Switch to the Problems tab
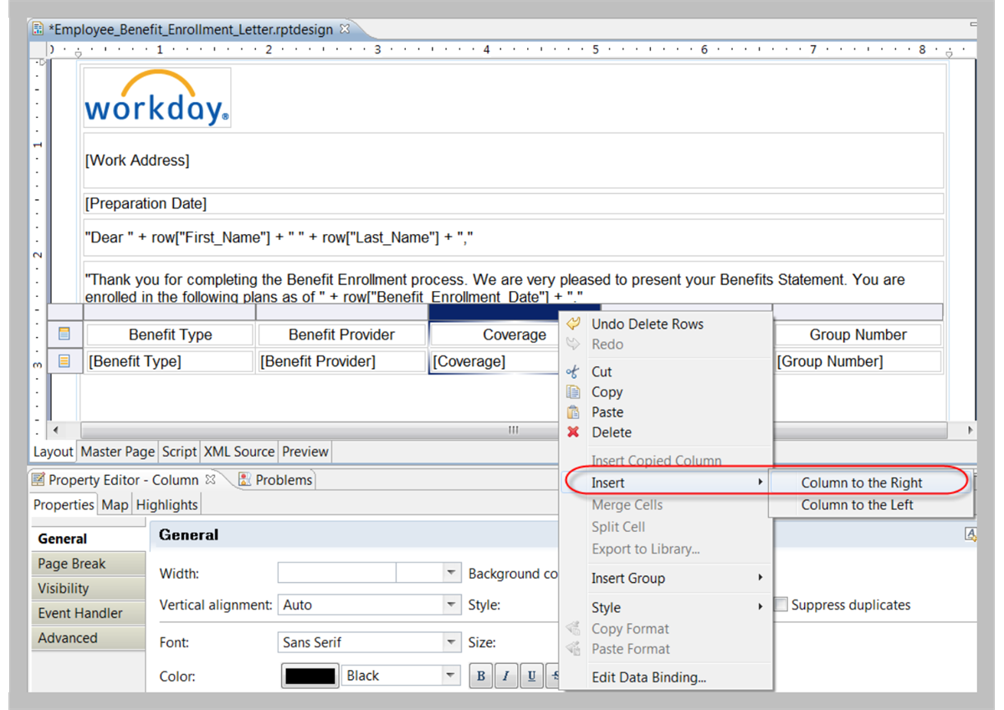This screenshot has width=1004, height=710. click(x=275, y=479)
